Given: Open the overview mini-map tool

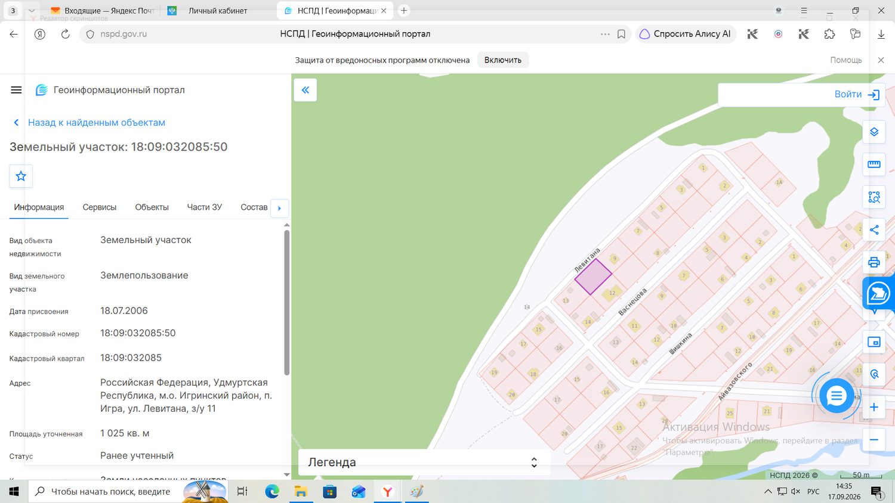Looking at the screenshot, I should pyautogui.click(x=874, y=342).
